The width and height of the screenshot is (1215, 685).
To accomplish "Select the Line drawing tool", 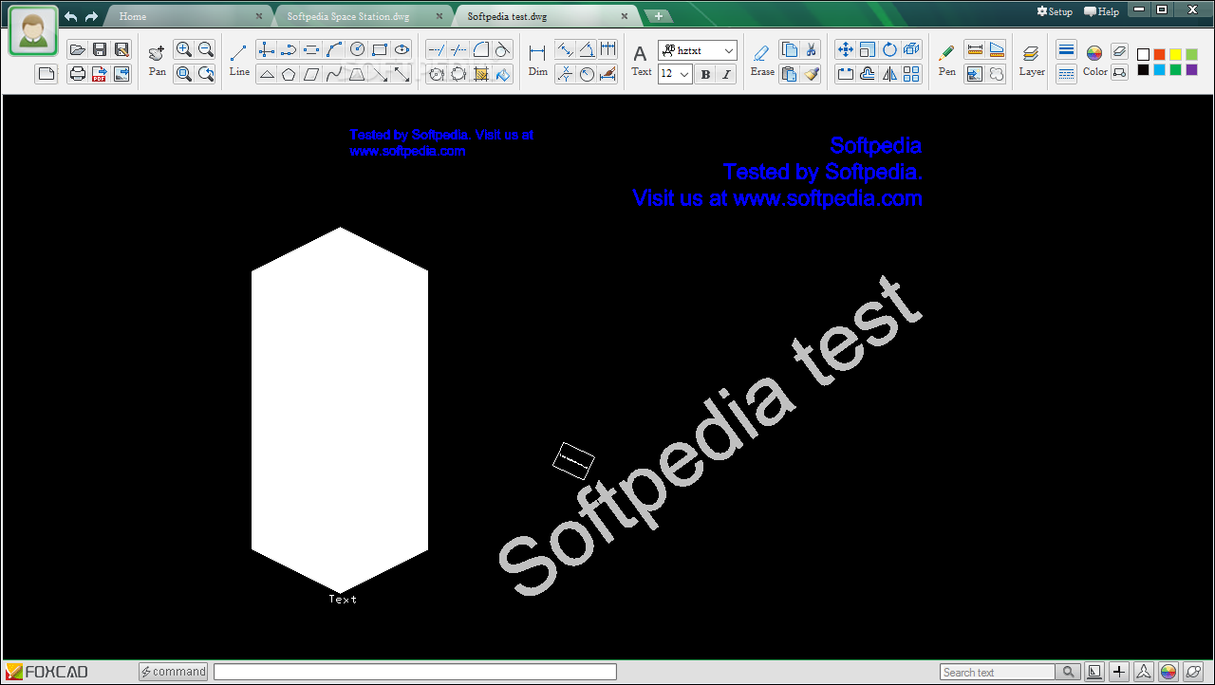I will click(x=239, y=60).
